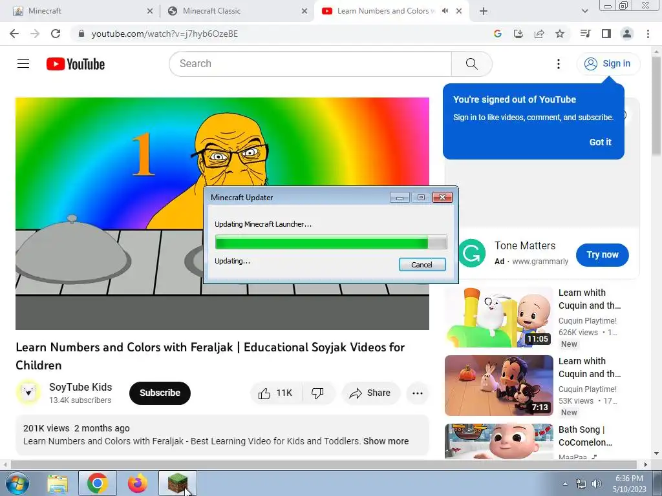Click the search magnifier button
The width and height of the screenshot is (662, 496).
pyautogui.click(x=471, y=64)
